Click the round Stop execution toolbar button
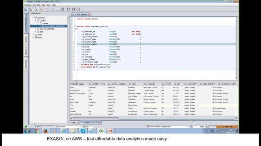This screenshot has height=146, width=261. (78, 9)
